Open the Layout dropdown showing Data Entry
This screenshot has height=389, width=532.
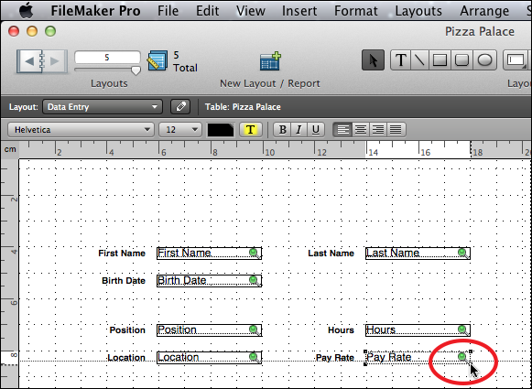pos(103,107)
